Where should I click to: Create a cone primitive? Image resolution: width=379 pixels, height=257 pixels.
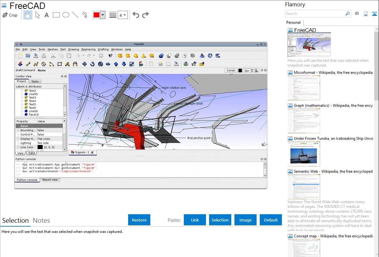(144, 56)
